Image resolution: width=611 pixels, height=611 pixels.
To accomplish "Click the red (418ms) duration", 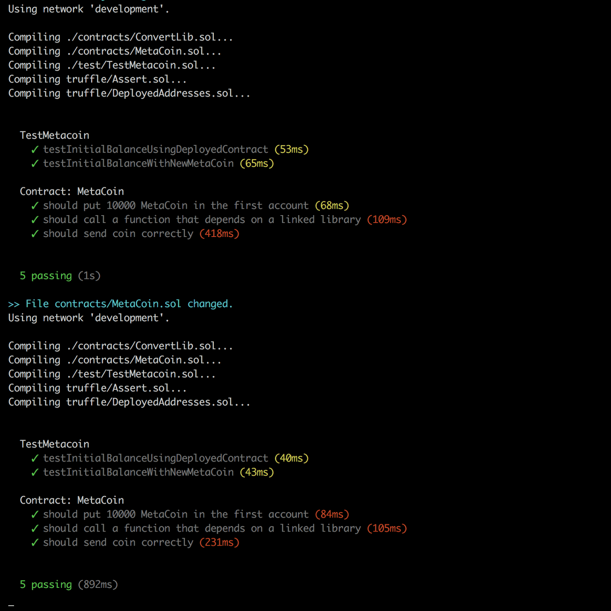I will pos(220,233).
